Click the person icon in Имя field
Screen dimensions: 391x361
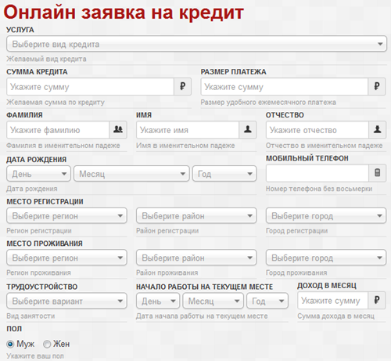[248, 129]
